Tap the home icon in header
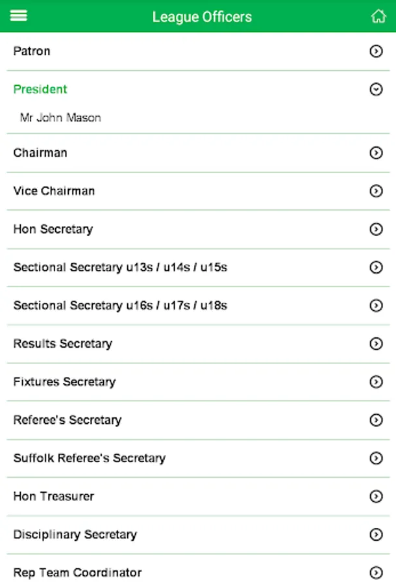 click(378, 16)
